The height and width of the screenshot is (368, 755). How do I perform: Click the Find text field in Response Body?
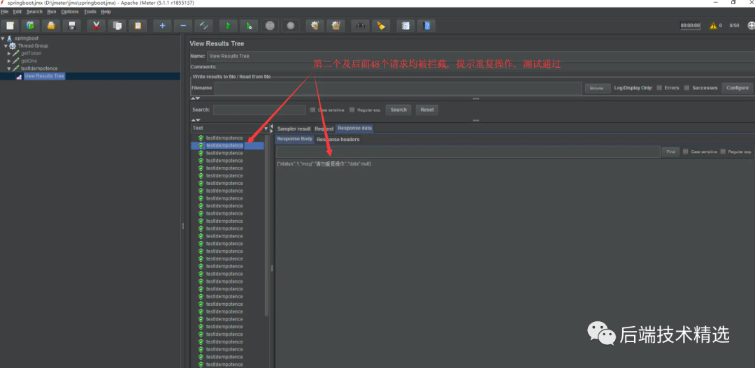pos(468,152)
